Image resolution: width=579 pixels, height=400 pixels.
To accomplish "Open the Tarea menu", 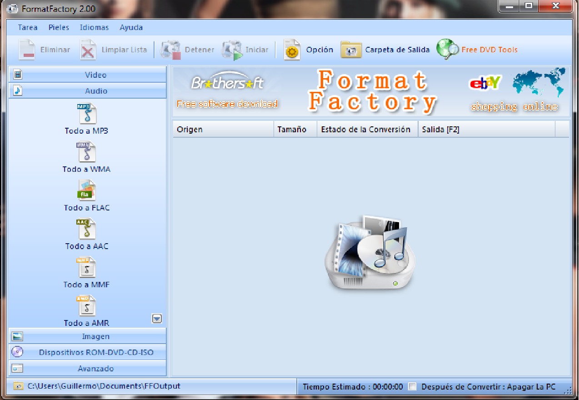I will (x=28, y=27).
